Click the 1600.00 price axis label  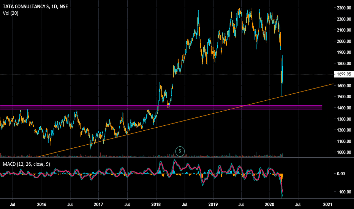(344, 85)
